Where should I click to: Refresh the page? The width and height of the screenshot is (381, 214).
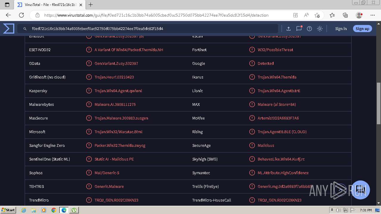(x=21, y=15)
